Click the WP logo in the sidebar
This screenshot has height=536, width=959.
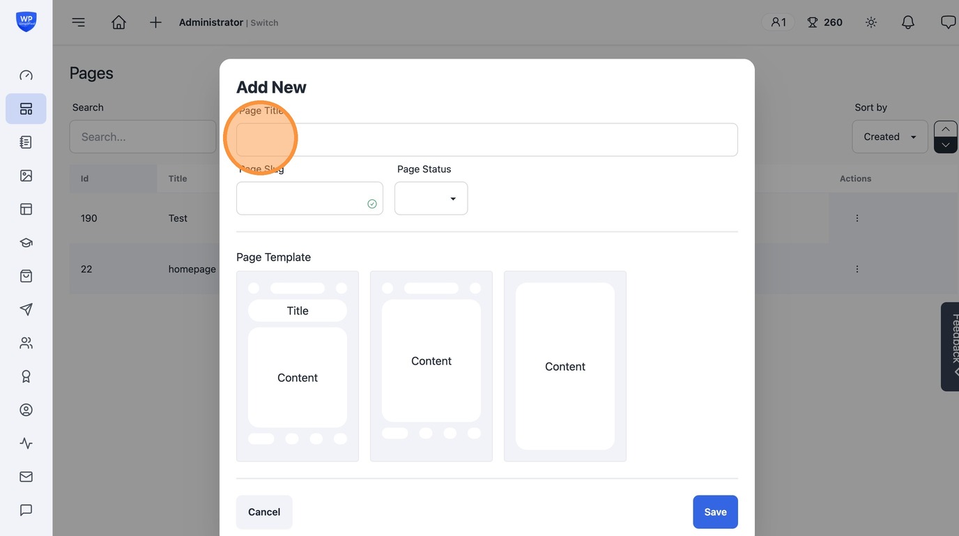[26, 21]
